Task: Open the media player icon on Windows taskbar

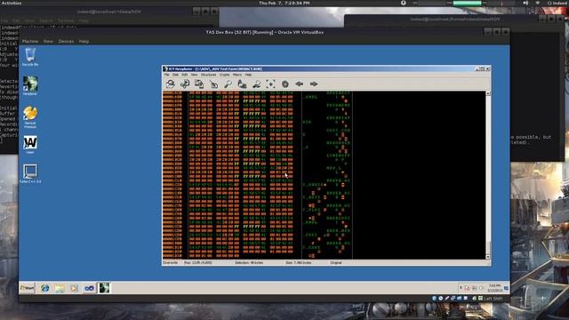Action: tap(74, 288)
